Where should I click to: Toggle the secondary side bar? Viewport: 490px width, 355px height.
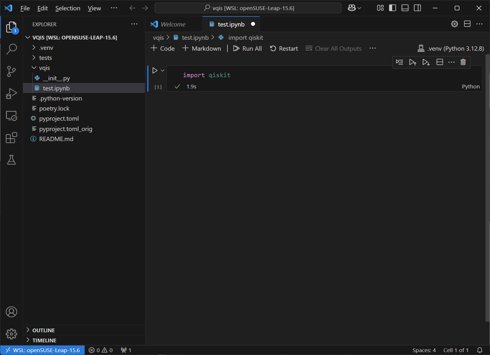418,8
